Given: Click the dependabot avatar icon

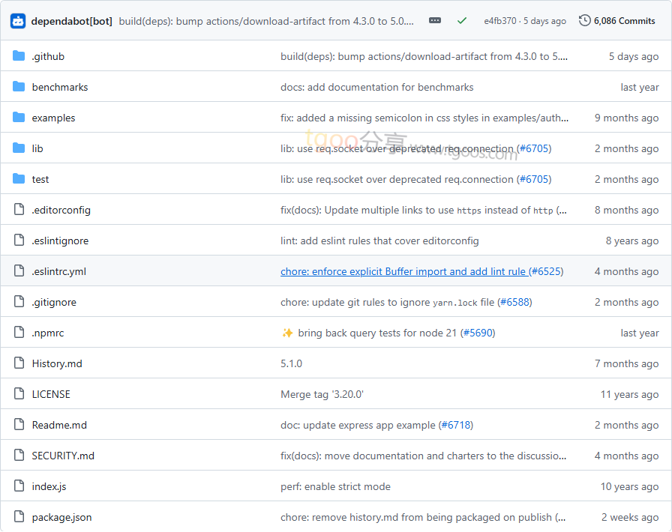Looking at the screenshot, I should 18,21.
